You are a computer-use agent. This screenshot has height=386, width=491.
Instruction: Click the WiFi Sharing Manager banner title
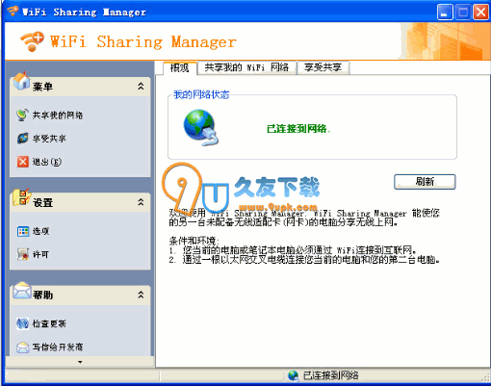point(143,42)
